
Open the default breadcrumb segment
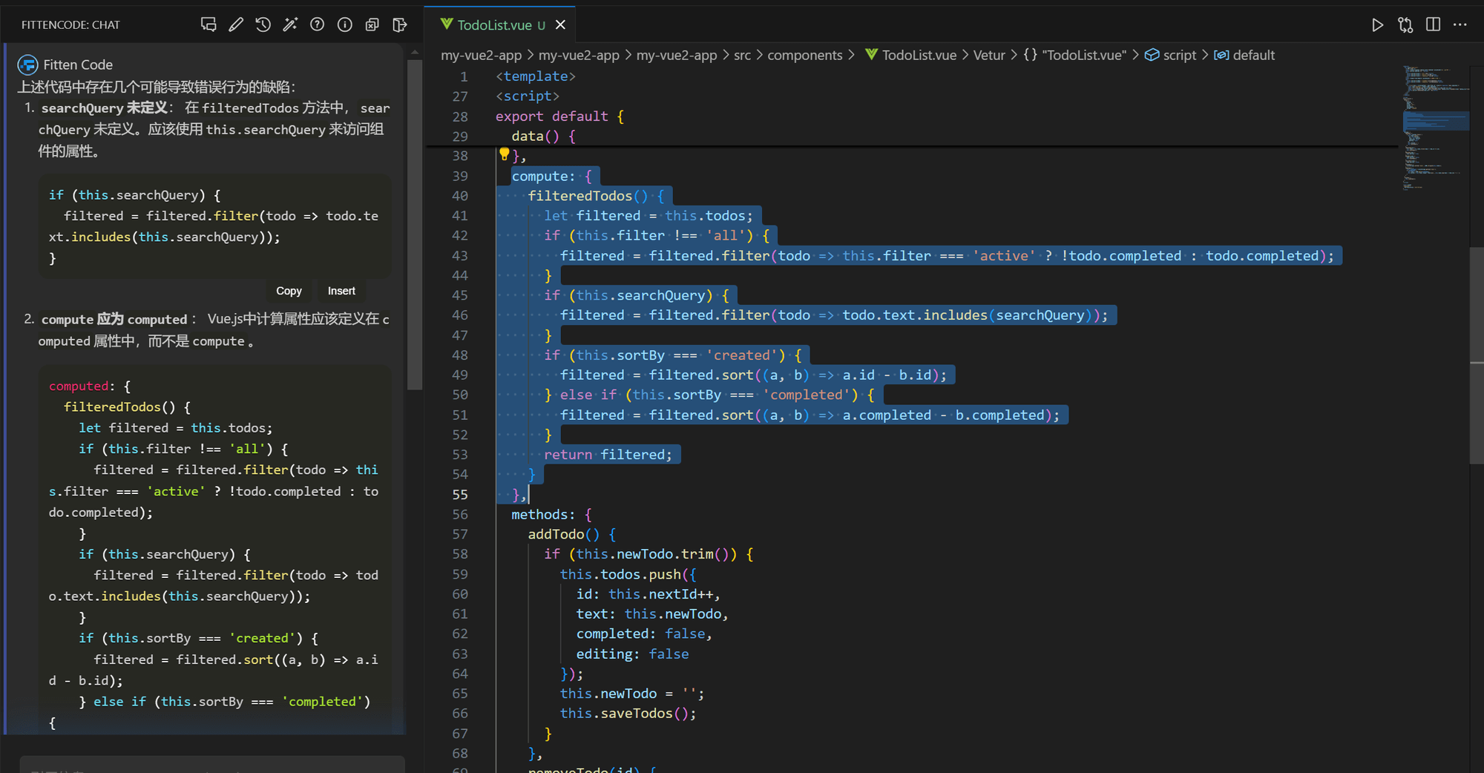(1244, 55)
